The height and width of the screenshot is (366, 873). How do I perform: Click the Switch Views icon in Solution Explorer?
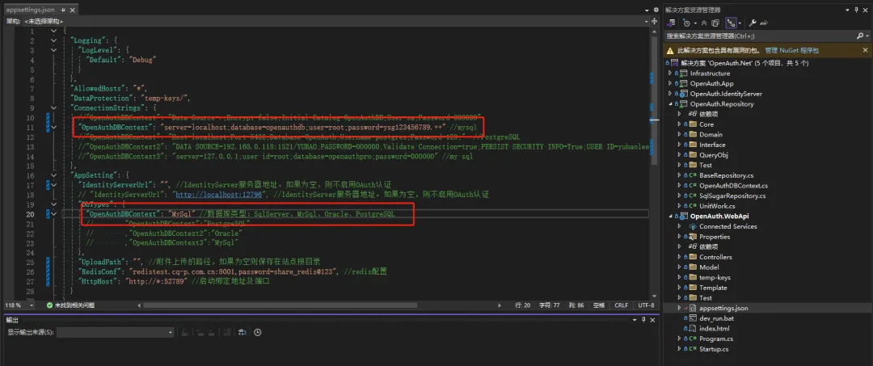point(671,23)
